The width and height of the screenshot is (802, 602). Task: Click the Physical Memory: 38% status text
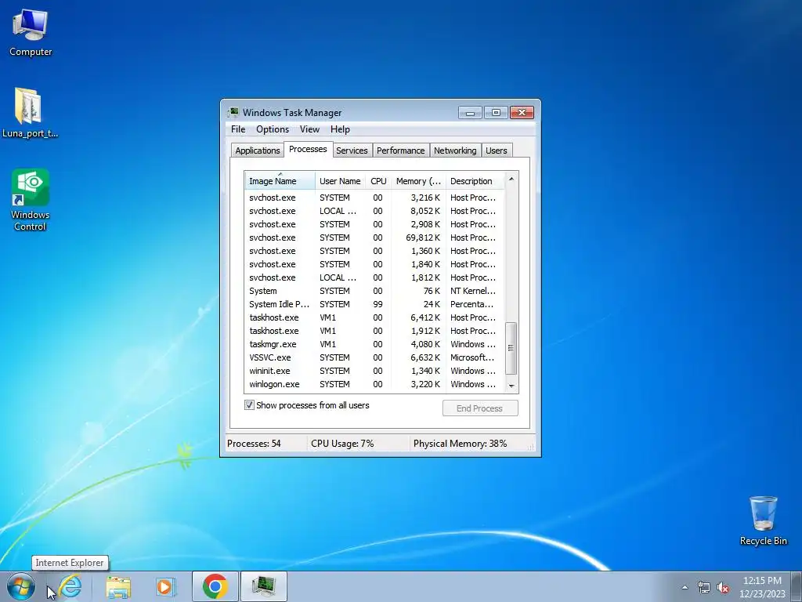click(x=460, y=444)
